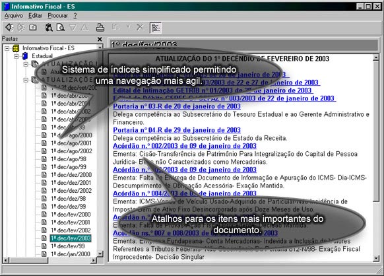The image size is (384, 276).
Task: Open link Acórdão n.º 004/2003
Action: [185, 193]
